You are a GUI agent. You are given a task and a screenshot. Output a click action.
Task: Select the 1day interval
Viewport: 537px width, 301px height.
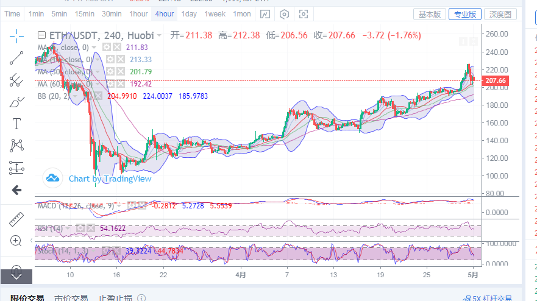(189, 14)
